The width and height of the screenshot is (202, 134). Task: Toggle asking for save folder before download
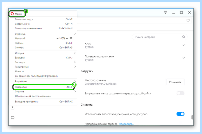click(180, 93)
